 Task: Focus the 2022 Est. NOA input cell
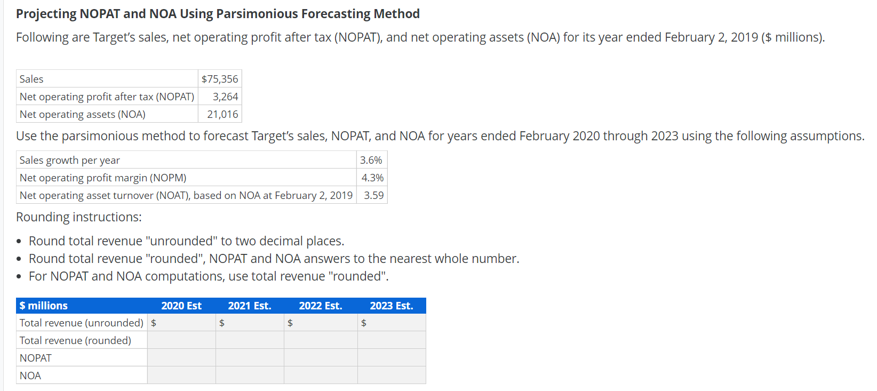[321, 376]
